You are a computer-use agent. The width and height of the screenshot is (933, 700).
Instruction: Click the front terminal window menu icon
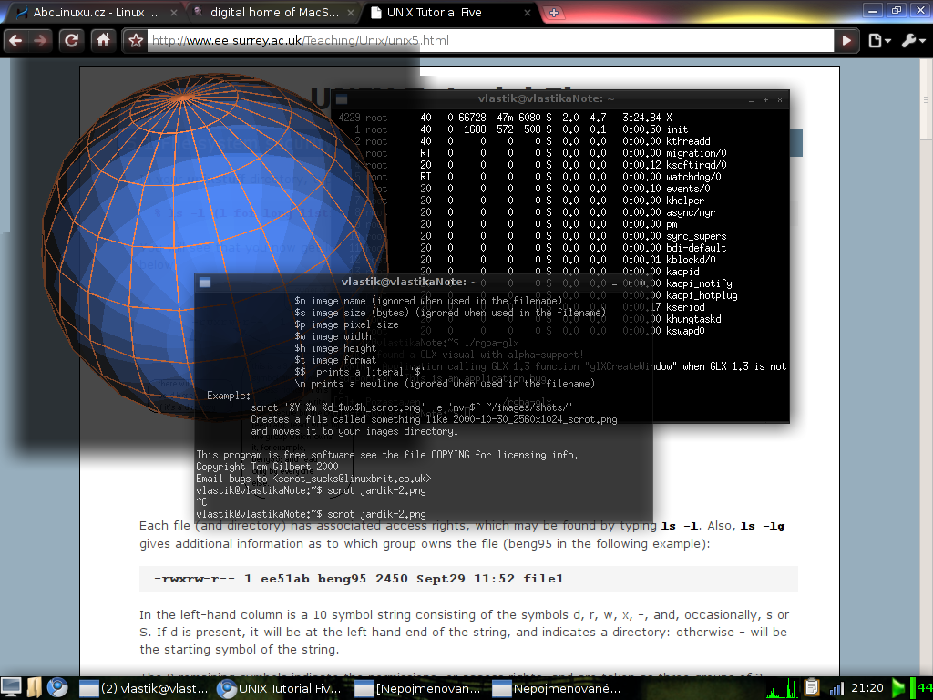pyautogui.click(x=205, y=283)
